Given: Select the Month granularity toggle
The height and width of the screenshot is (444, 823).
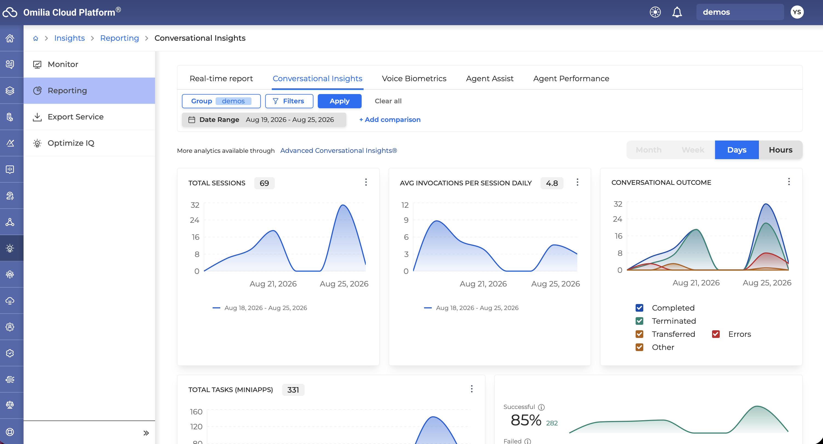Looking at the screenshot, I should click(648, 150).
